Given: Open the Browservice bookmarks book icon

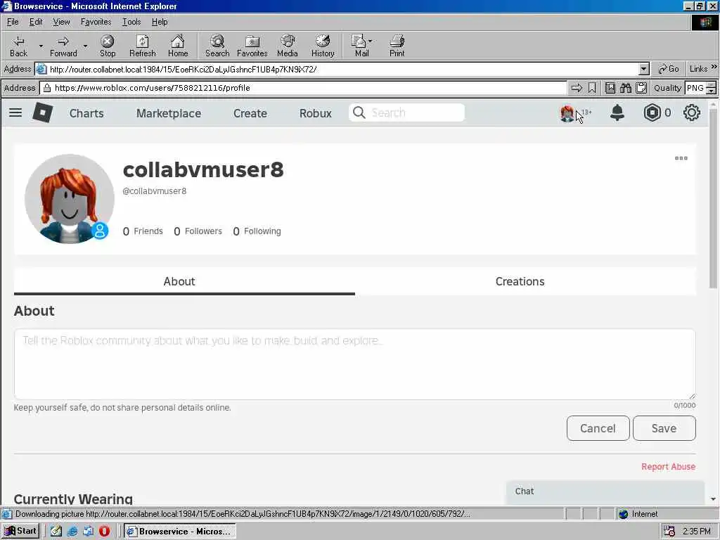Looking at the screenshot, I should point(610,88).
